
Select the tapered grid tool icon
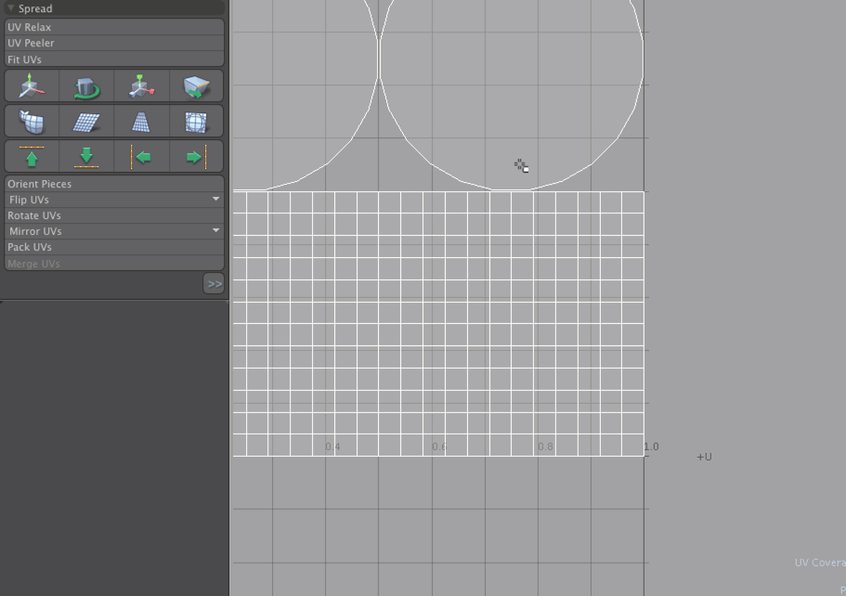141,122
